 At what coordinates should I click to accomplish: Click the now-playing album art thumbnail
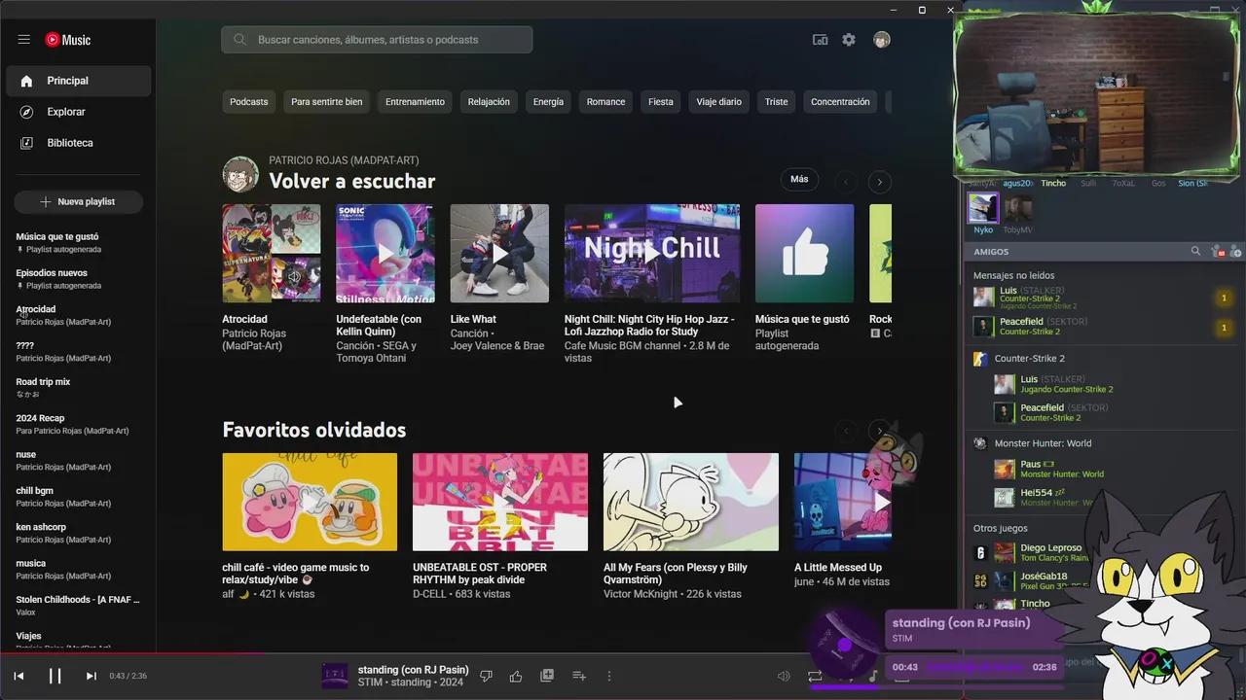335,676
